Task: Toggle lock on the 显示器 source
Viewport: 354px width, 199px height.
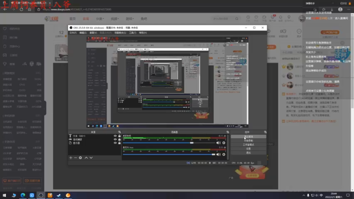Action: click(x=119, y=143)
